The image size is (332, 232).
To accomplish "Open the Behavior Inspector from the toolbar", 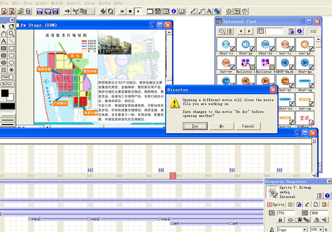I will click(229, 11).
